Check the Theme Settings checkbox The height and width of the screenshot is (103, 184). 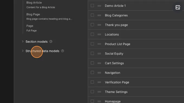[92, 92]
